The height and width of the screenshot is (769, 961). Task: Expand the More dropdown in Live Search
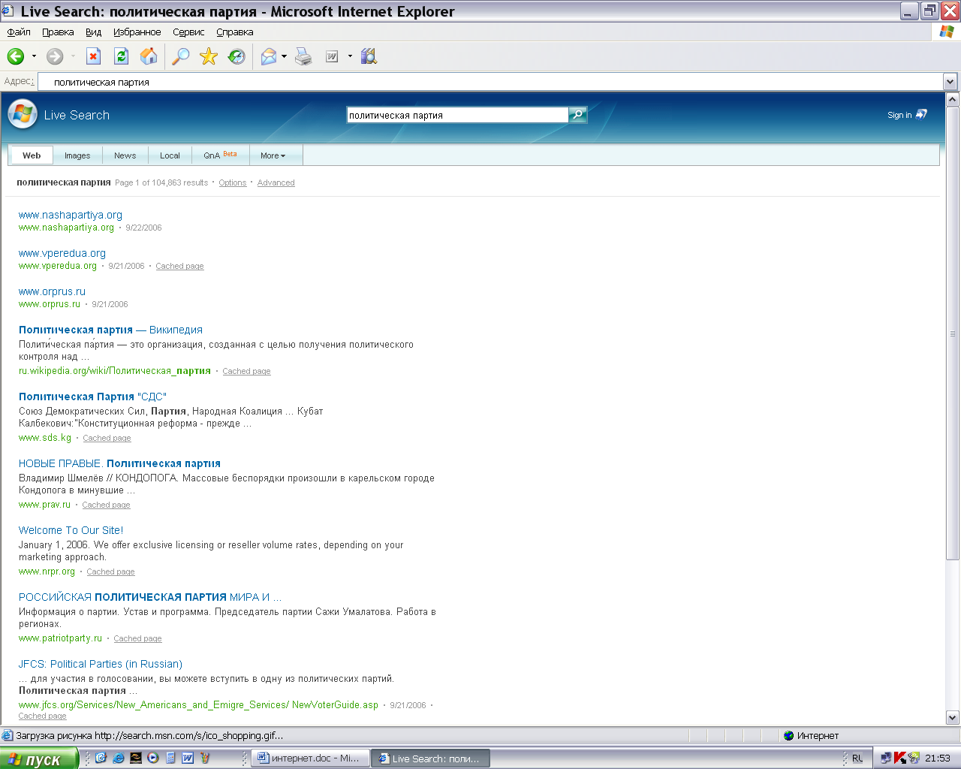273,155
